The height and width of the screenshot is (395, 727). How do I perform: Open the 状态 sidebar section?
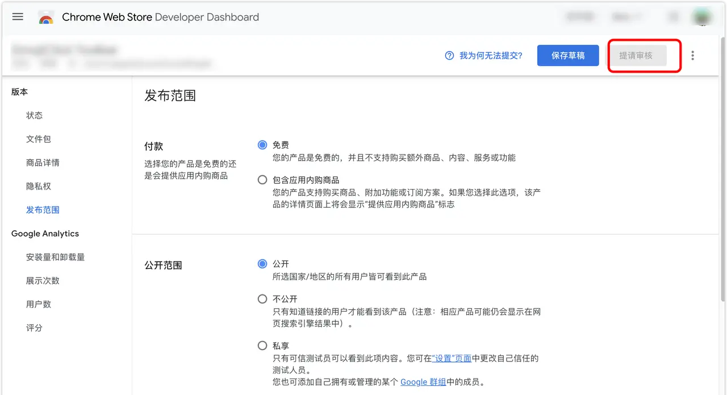[35, 115]
